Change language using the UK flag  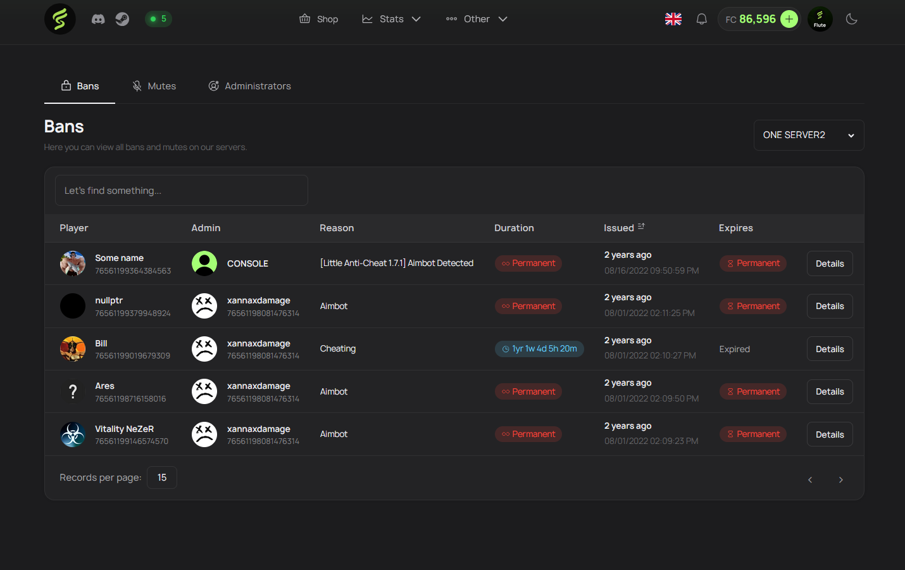[x=673, y=18]
